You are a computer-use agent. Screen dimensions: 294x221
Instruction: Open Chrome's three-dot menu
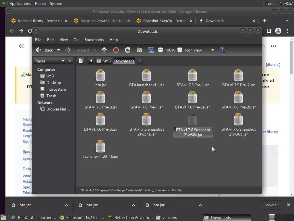click(287, 31)
